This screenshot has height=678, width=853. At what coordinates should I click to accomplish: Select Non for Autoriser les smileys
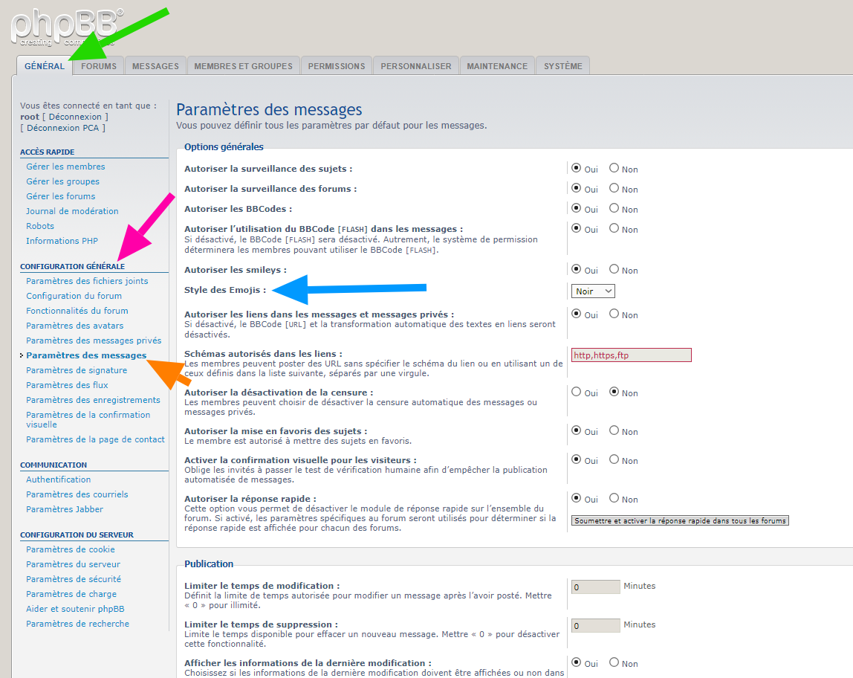click(614, 269)
